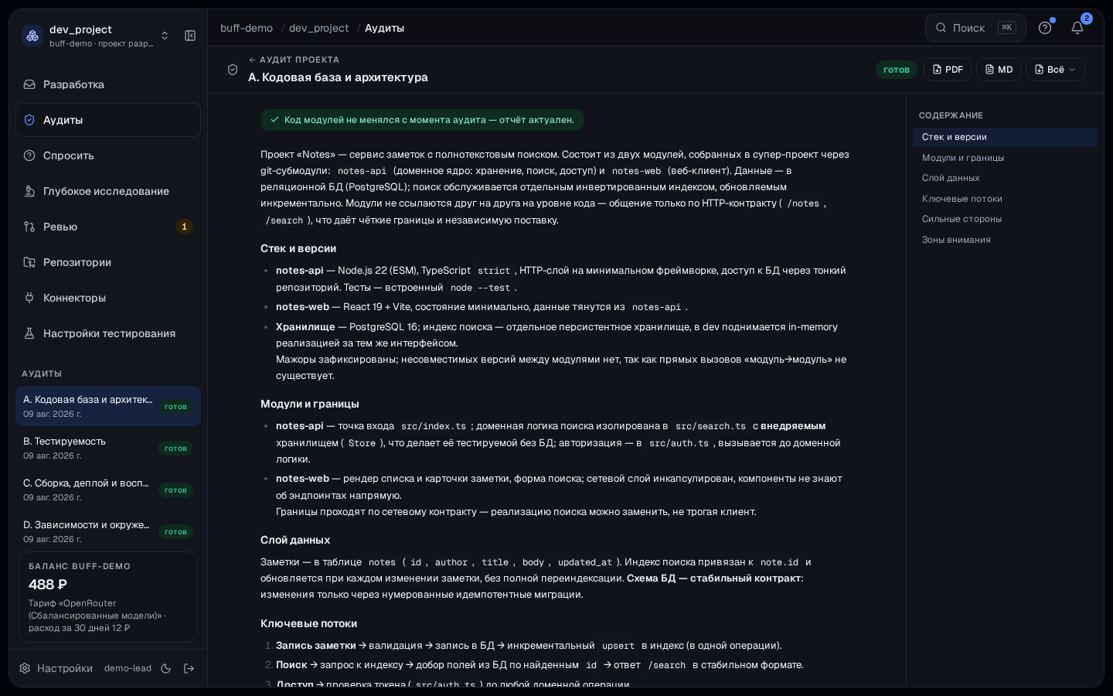Click the Баланс buff-demo card
The height and width of the screenshot is (696, 1113).
pyautogui.click(x=108, y=597)
